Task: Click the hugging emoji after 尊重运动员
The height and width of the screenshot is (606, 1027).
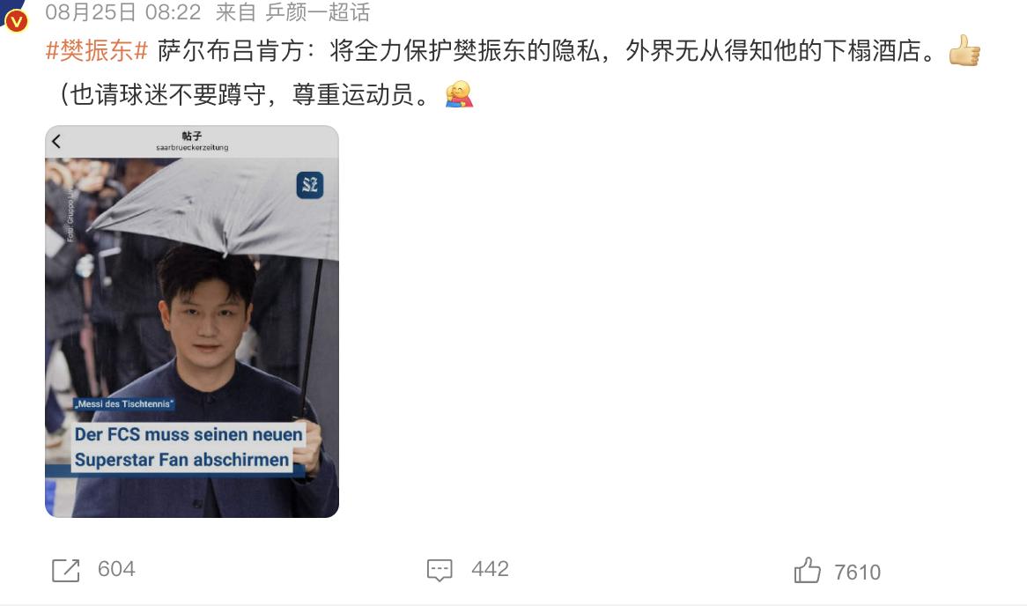Action: (x=459, y=94)
